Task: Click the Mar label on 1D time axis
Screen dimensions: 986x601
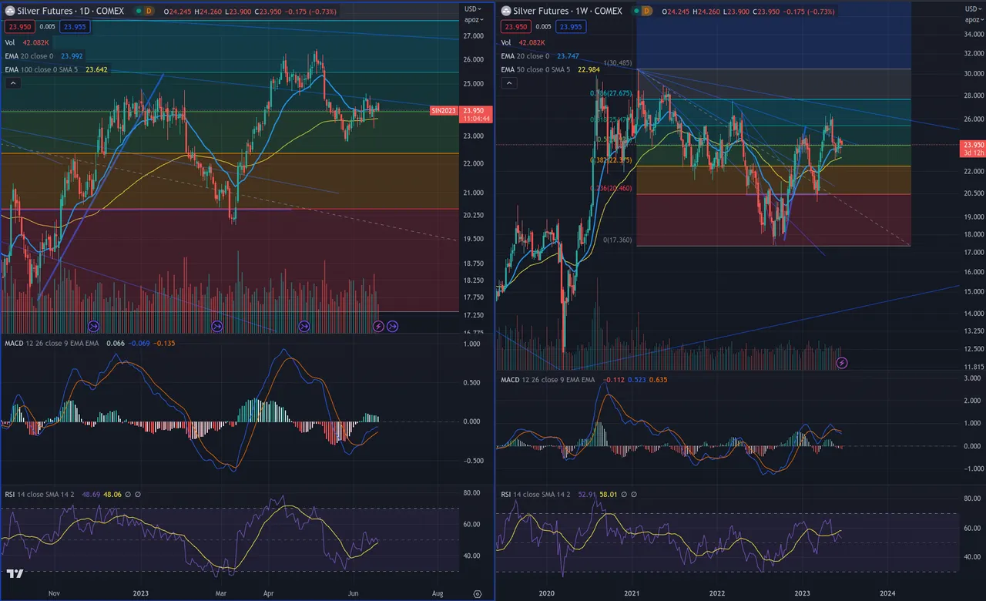Action: (x=220, y=593)
